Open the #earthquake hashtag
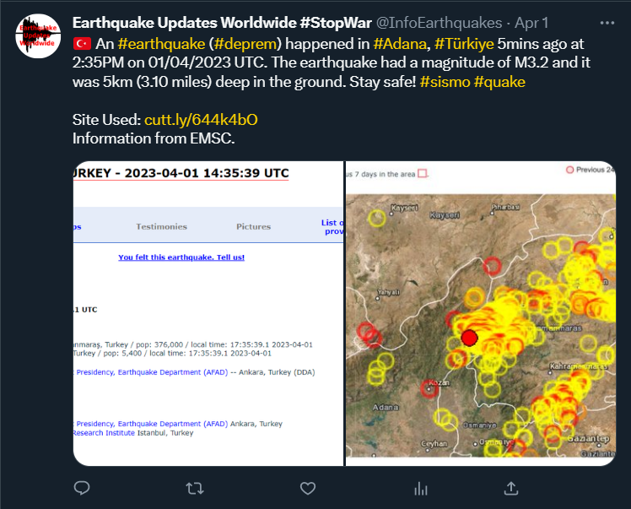Viewport: 631px width, 509px height. (161, 43)
